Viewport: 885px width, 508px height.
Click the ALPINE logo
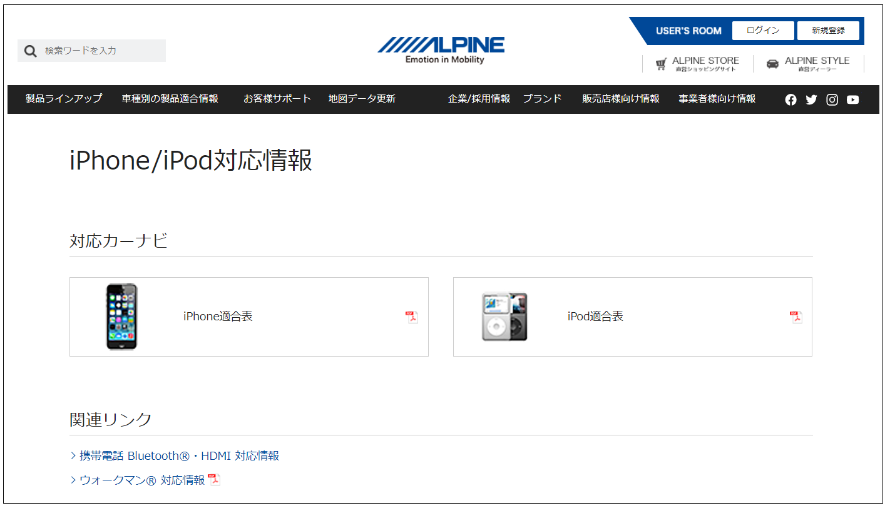pos(441,50)
